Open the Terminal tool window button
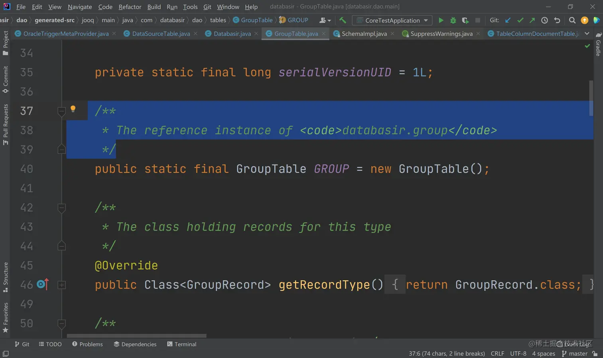This screenshot has width=603, height=358. point(182,344)
